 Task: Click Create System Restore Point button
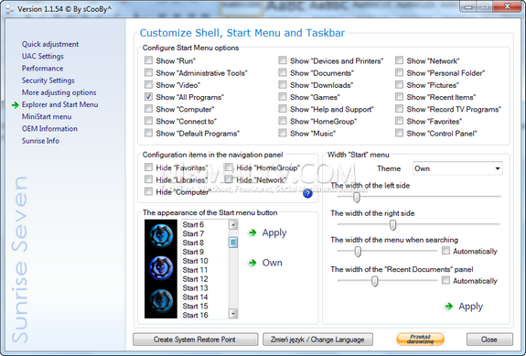[195, 340]
